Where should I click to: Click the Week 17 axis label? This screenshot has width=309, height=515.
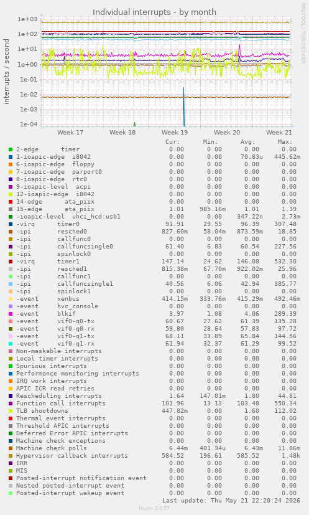point(70,133)
